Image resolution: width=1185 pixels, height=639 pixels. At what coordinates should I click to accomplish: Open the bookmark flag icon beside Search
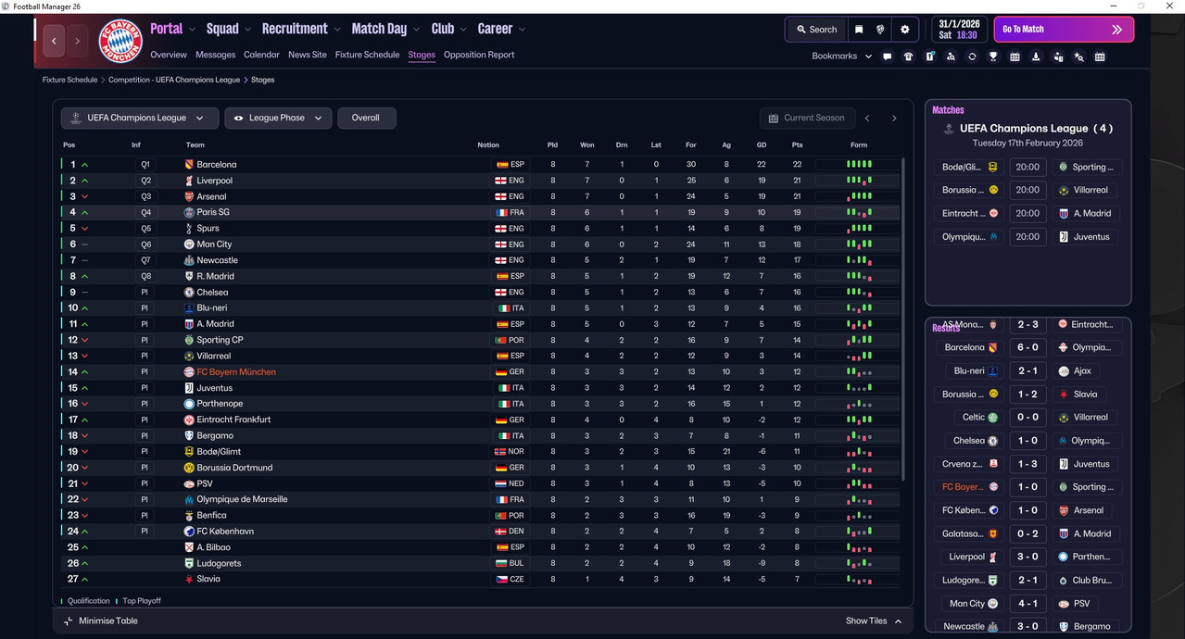pyautogui.click(x=859, y=30)
